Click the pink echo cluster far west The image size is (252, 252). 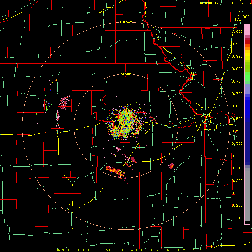[x=65, y=102]
